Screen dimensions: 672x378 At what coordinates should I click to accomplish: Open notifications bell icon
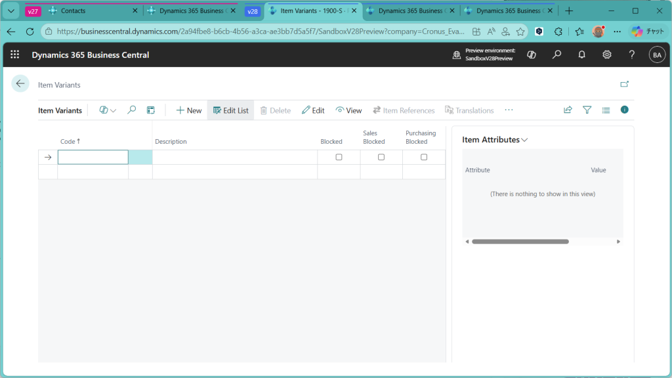pos(581,55)
